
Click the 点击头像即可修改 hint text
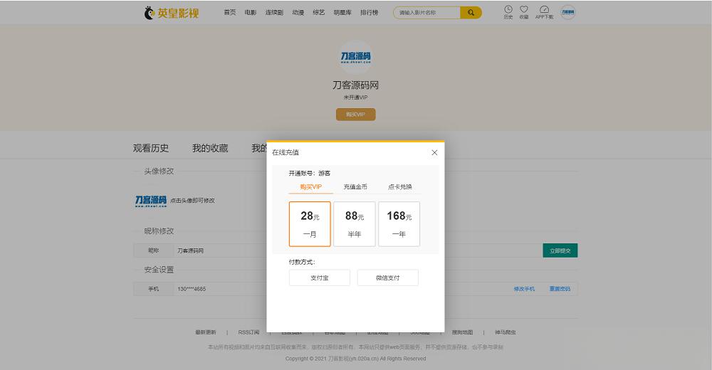(x=192, y=201)
